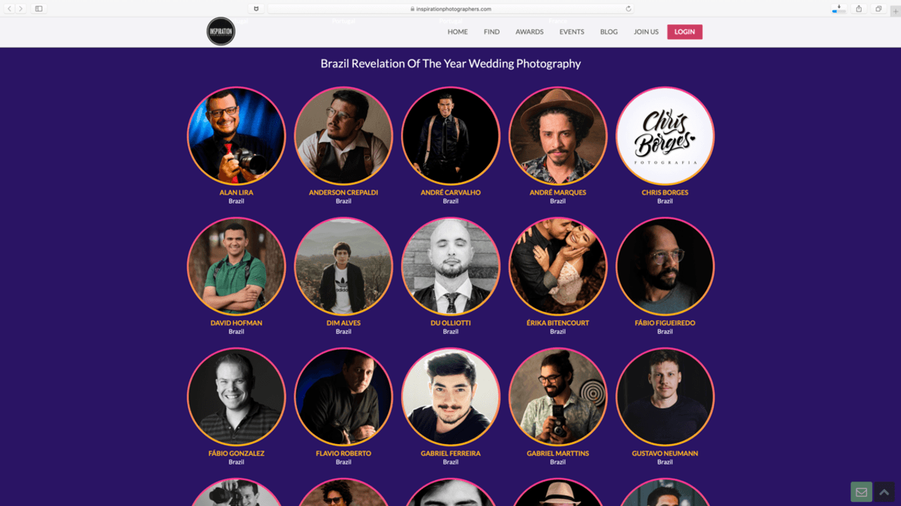The height and width of the screenshot is (506, 901).
Task: Click the GABRIEL FERREIRA name link
Action: click(450, 453)
